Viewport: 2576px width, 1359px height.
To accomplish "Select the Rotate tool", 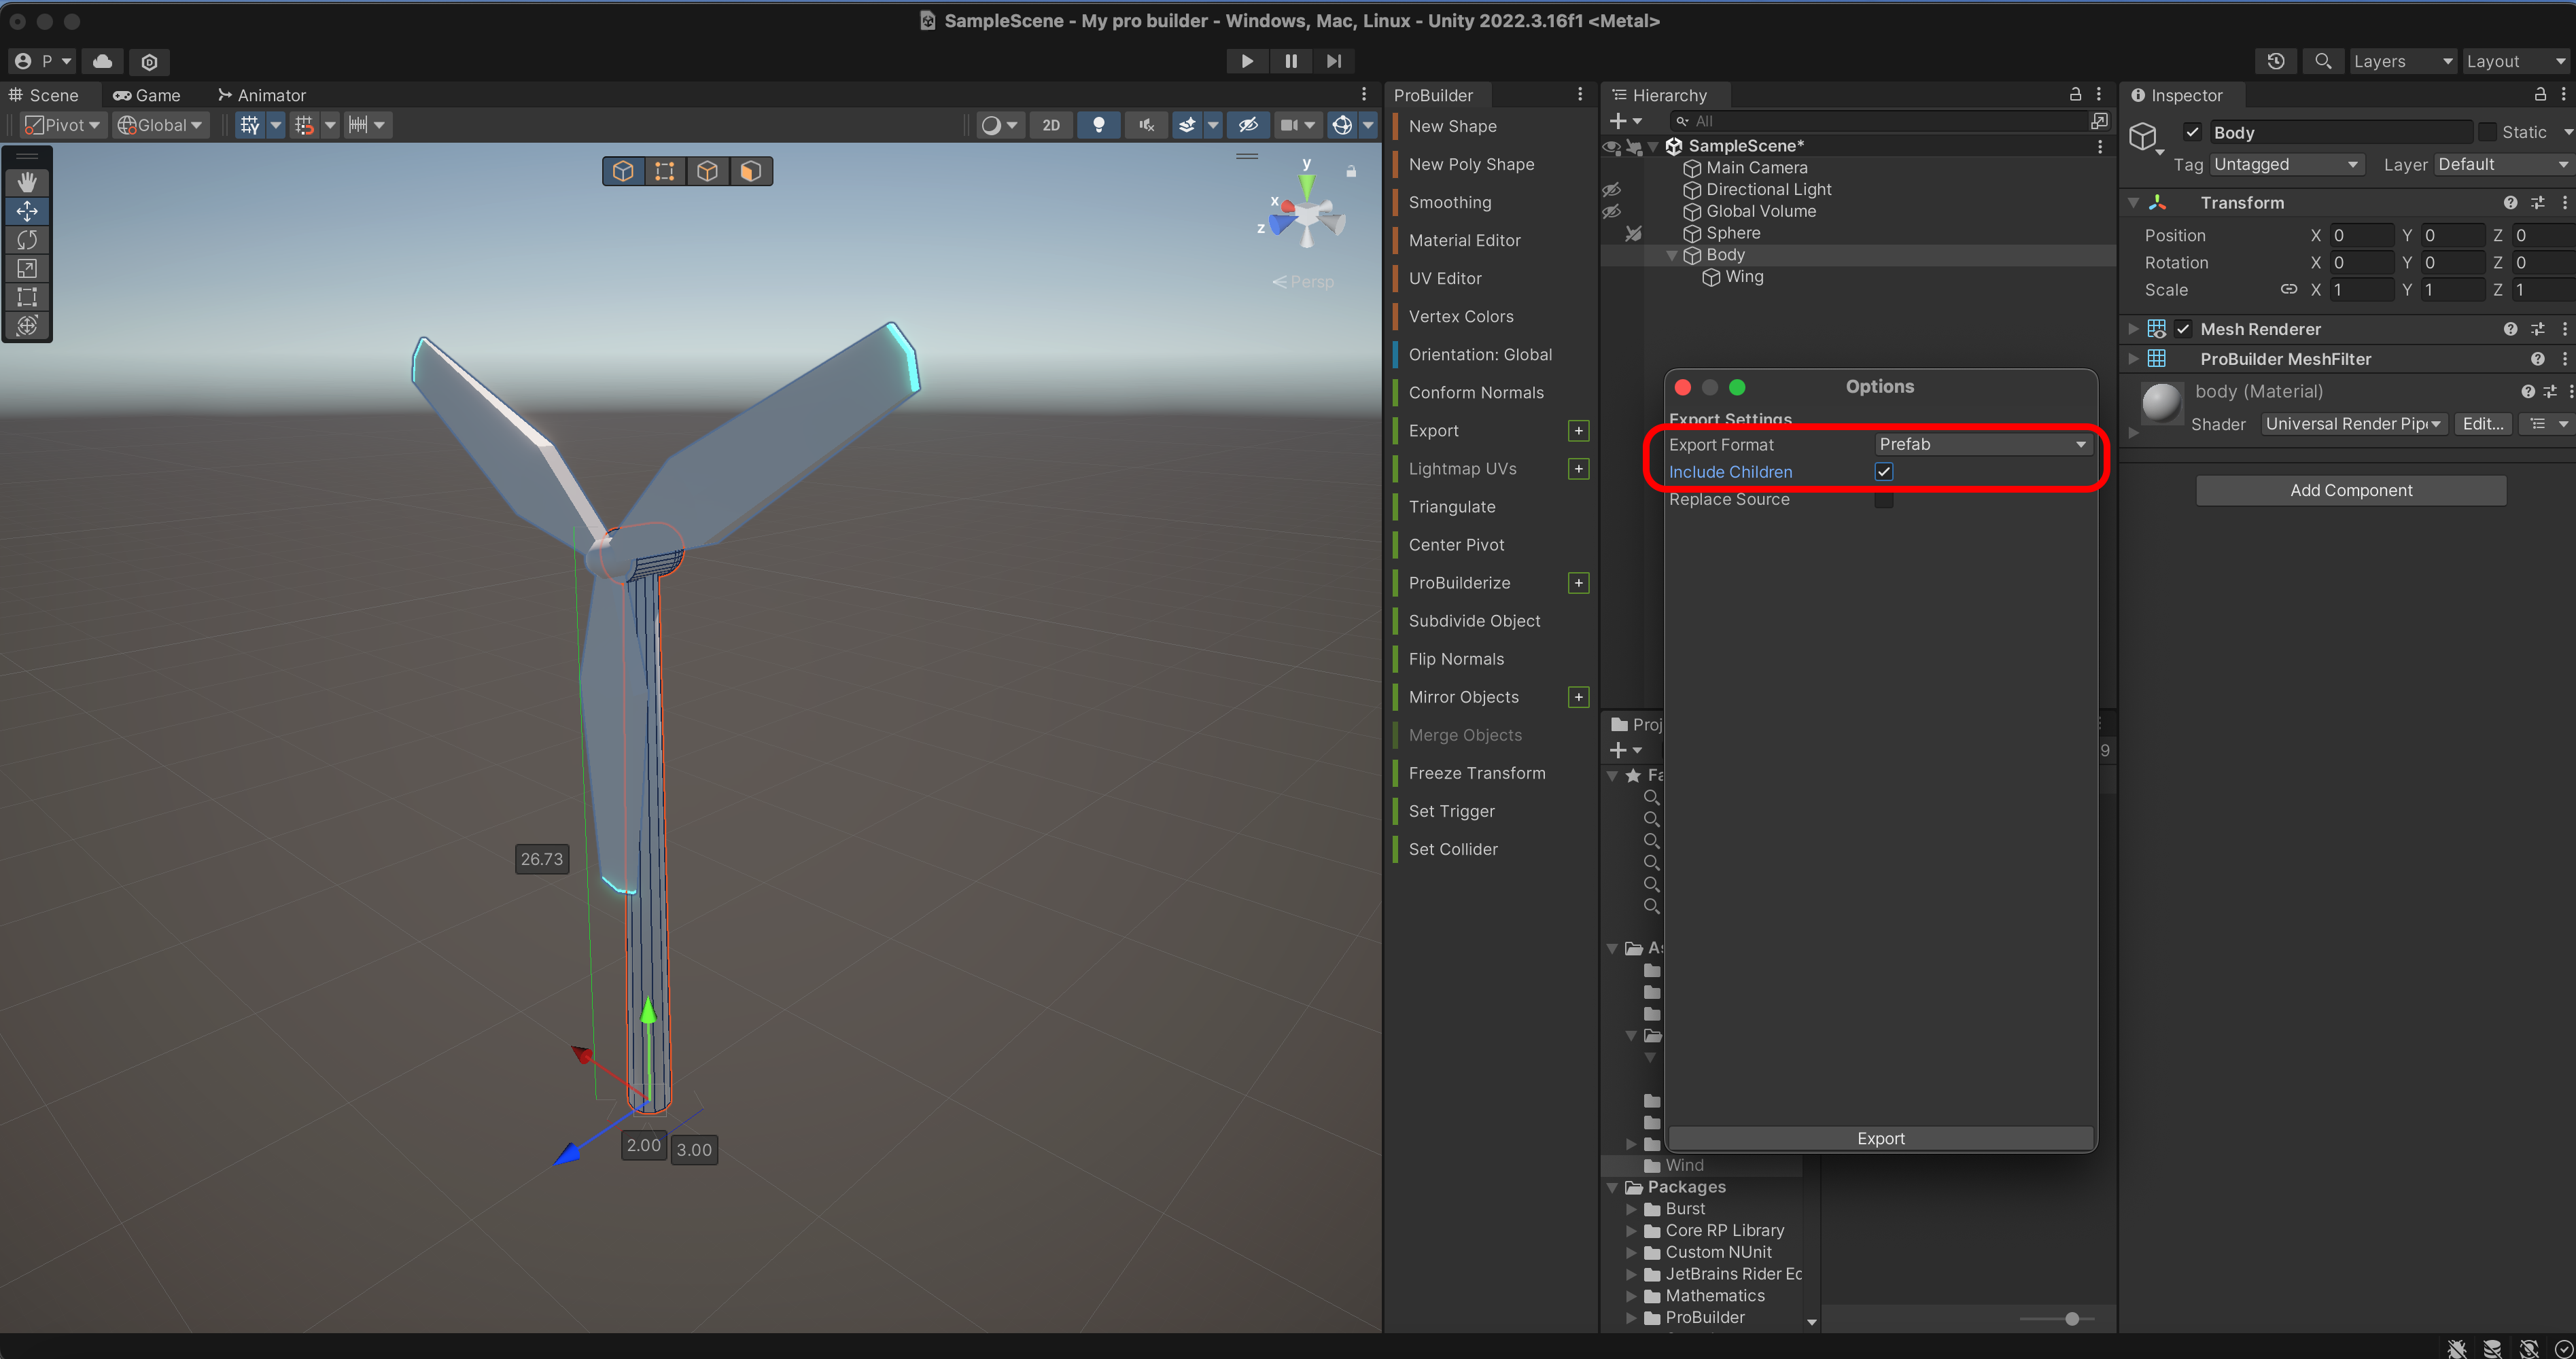I will (x=27, y=240).
